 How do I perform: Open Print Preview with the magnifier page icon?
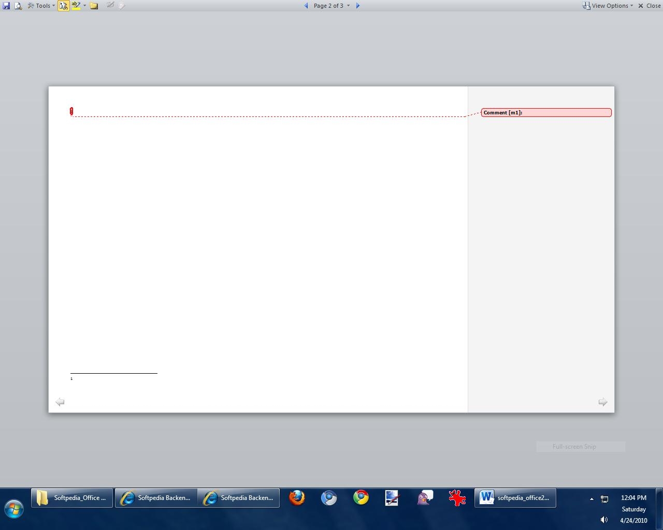click(x=18, y=6)
